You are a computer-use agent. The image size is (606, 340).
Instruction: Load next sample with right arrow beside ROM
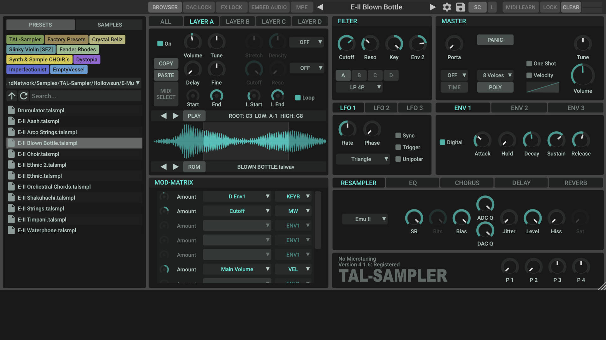point(175,167)
